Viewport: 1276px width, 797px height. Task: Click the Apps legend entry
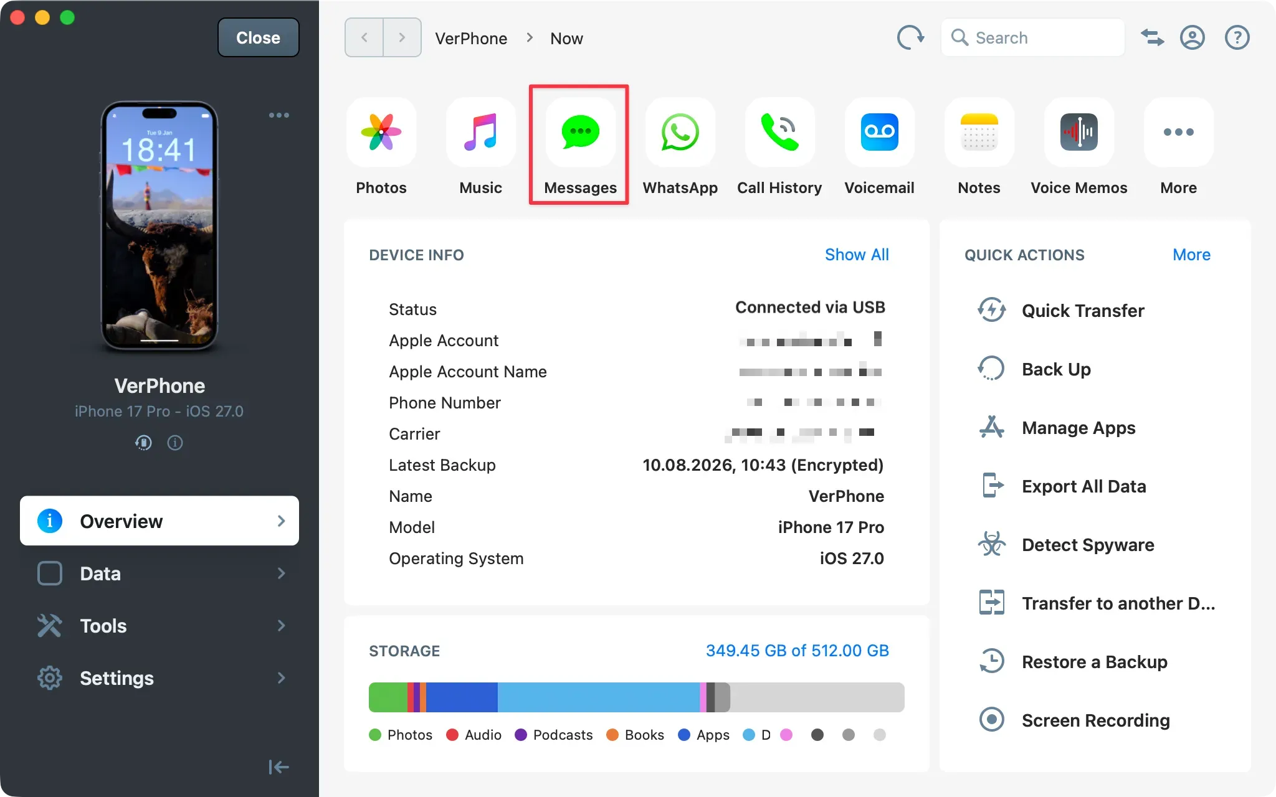pos(704,735)
